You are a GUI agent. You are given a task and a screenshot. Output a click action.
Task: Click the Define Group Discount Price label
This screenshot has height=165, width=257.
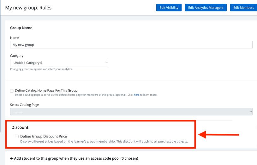click(x=44, y=136)
